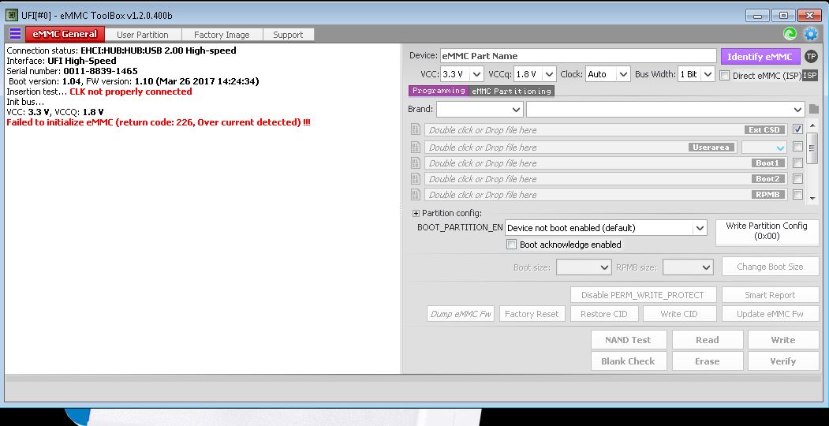Click the Erase button
Viewport: 829px width, 426px height.
coord(708,361)
